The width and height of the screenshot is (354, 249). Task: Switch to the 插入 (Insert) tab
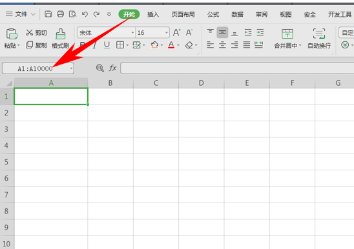pyautogui.click(x=153, y=14)
